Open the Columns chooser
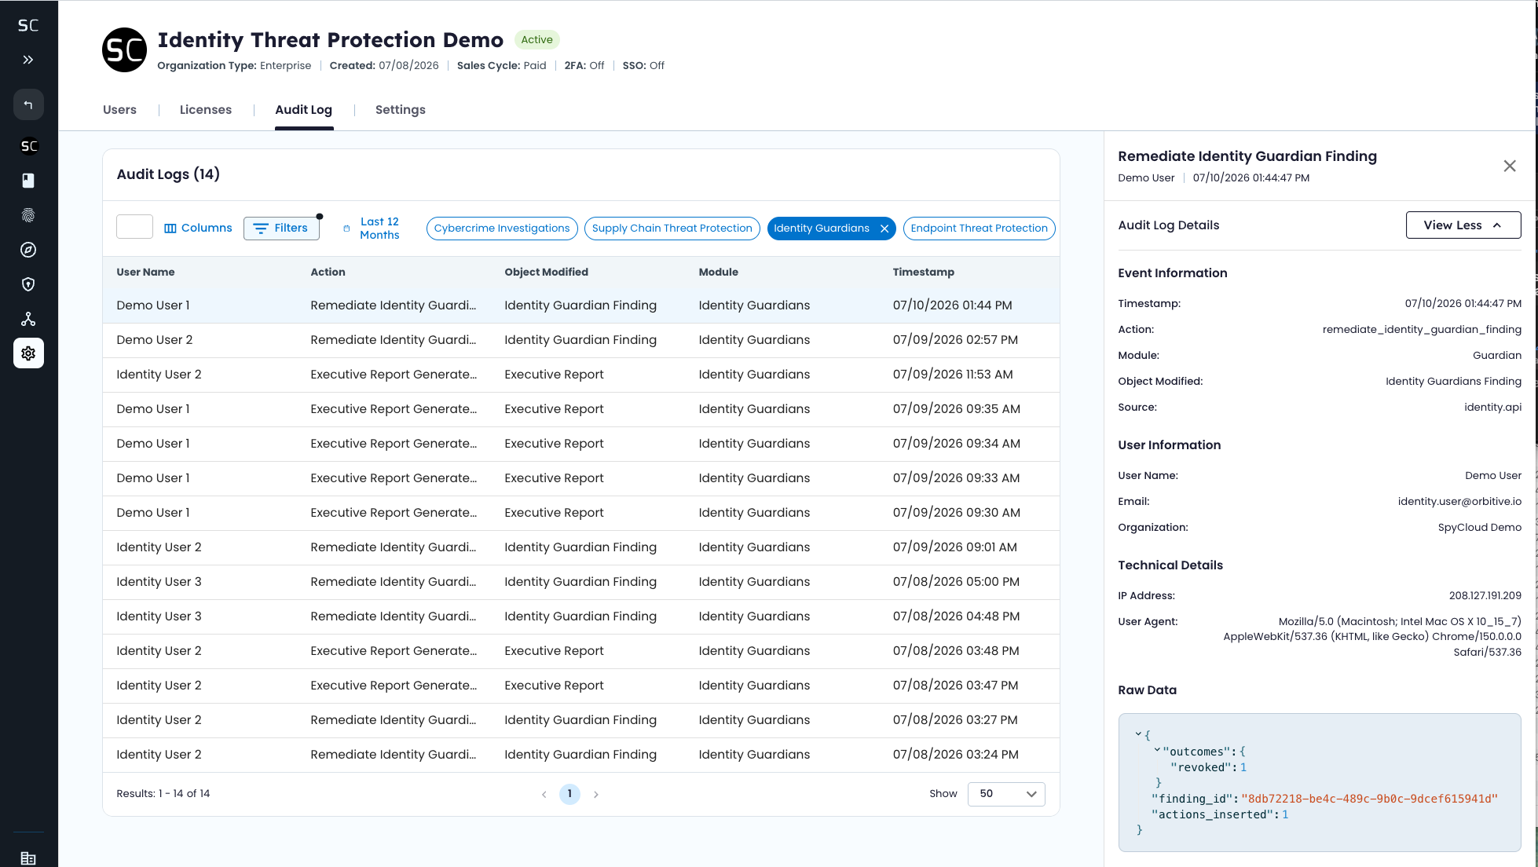The image size is (1538, 867). [198, 228]
